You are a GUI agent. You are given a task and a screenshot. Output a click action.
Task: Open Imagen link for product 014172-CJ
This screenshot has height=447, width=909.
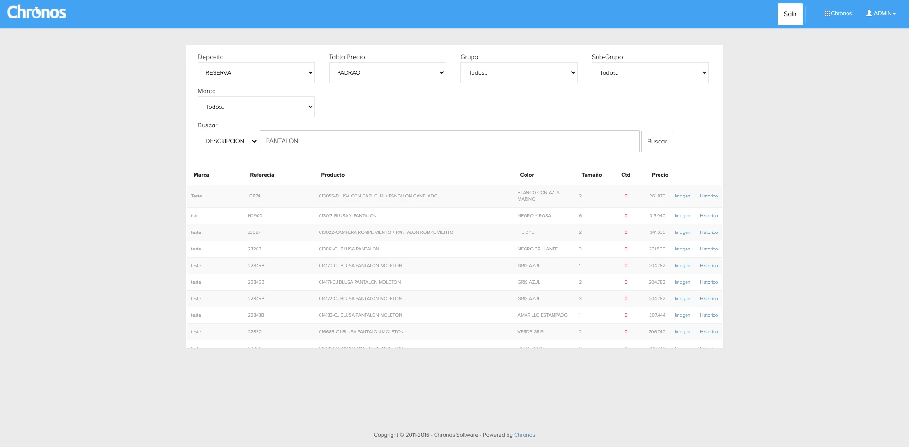click(682, 299)
